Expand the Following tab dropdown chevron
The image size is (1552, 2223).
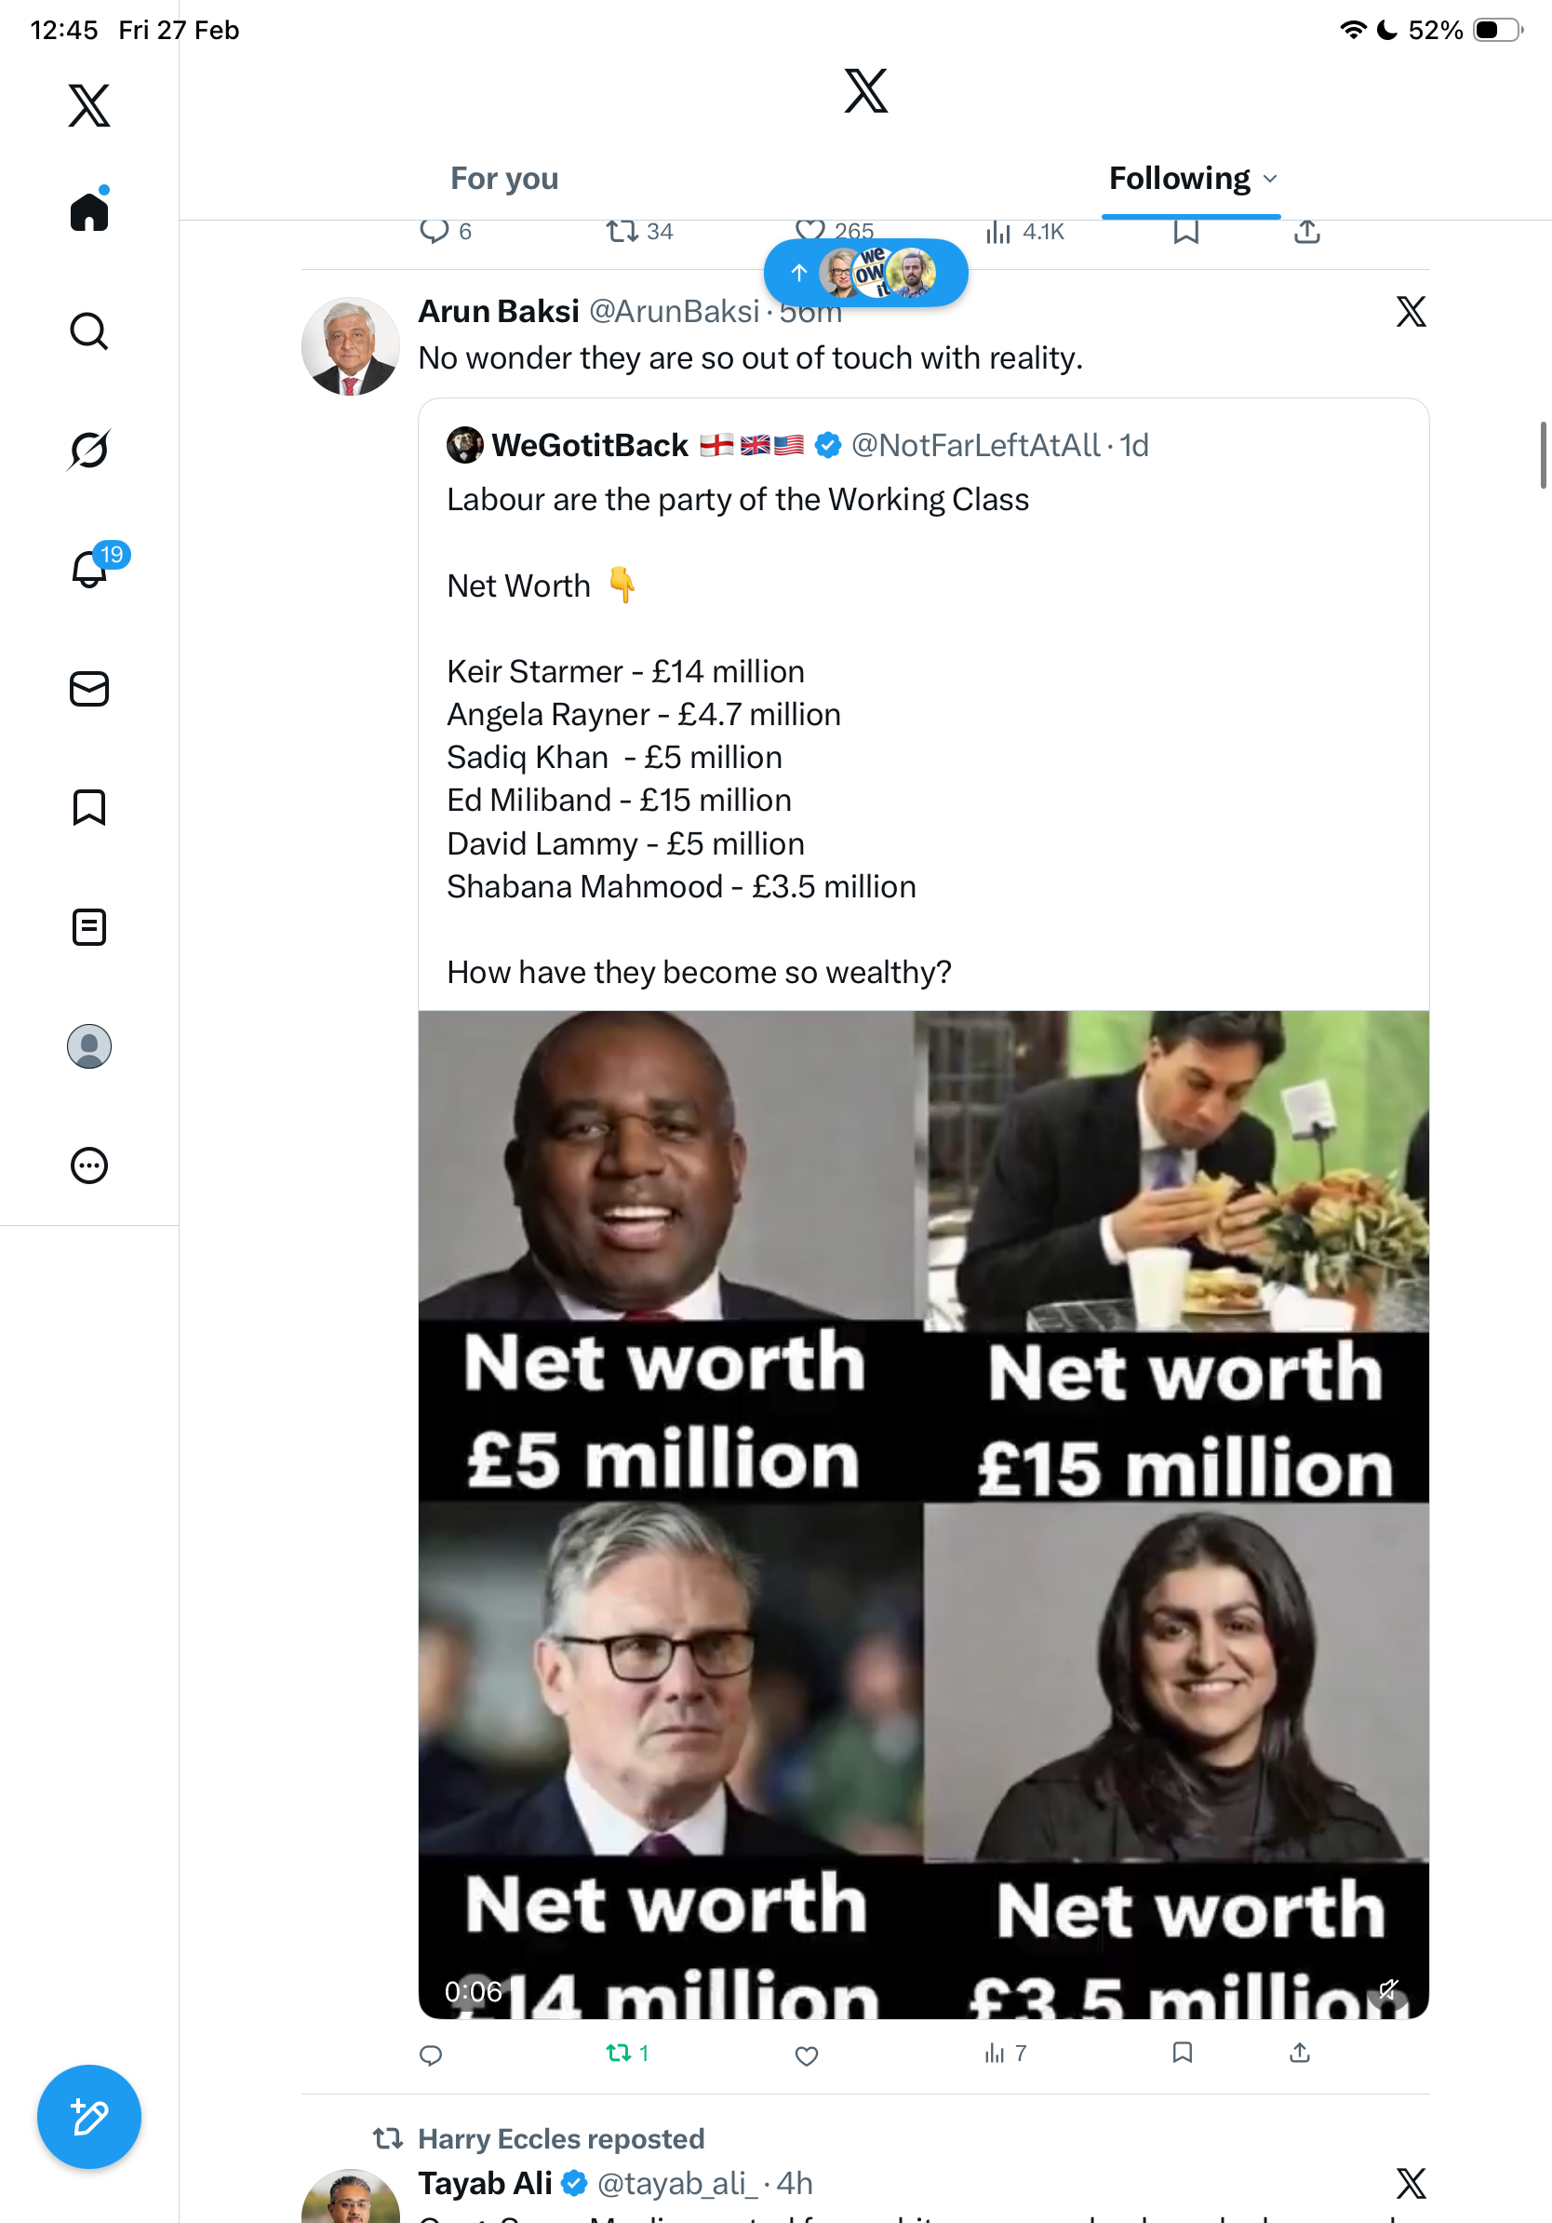point(1270,179)
